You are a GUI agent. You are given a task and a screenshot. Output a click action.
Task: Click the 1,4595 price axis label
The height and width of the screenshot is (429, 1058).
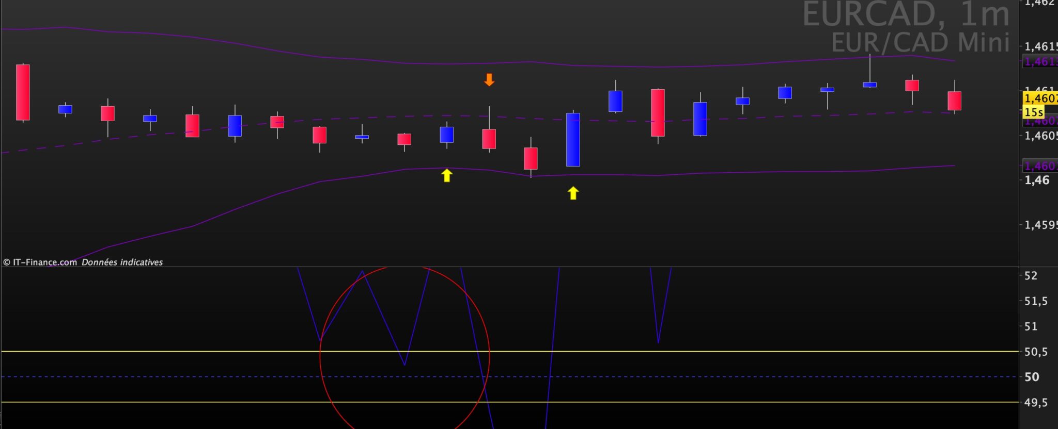click(1041, 225)
